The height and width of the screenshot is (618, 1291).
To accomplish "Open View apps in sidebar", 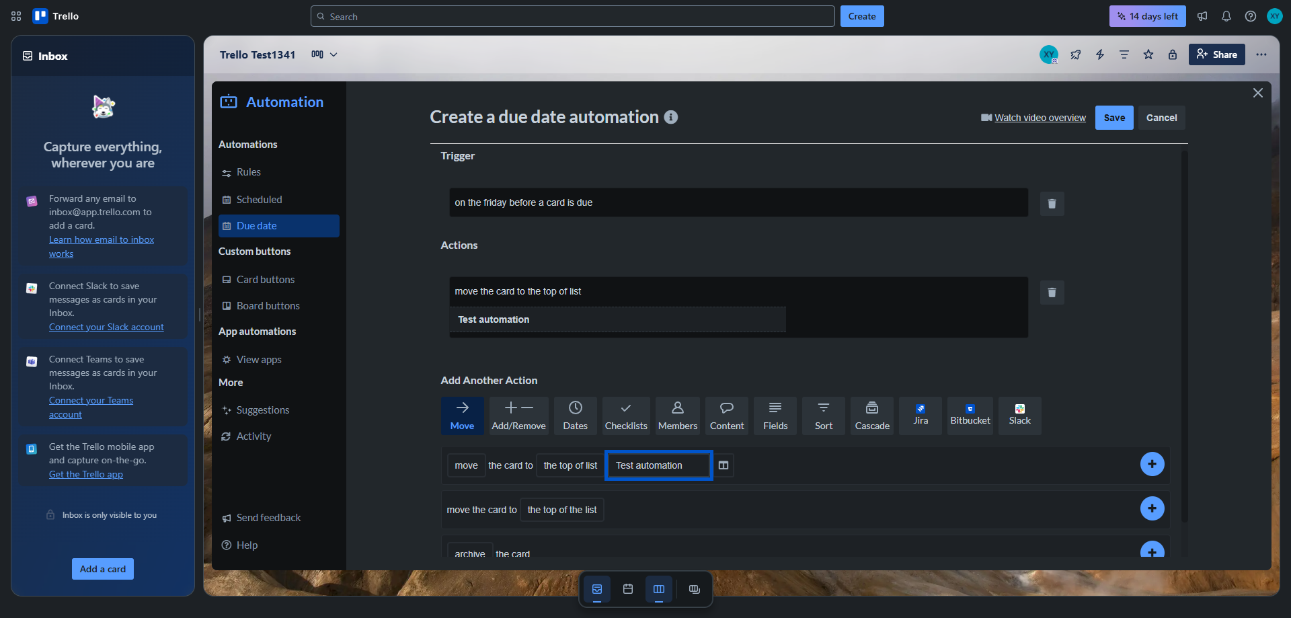I will 278,360.
